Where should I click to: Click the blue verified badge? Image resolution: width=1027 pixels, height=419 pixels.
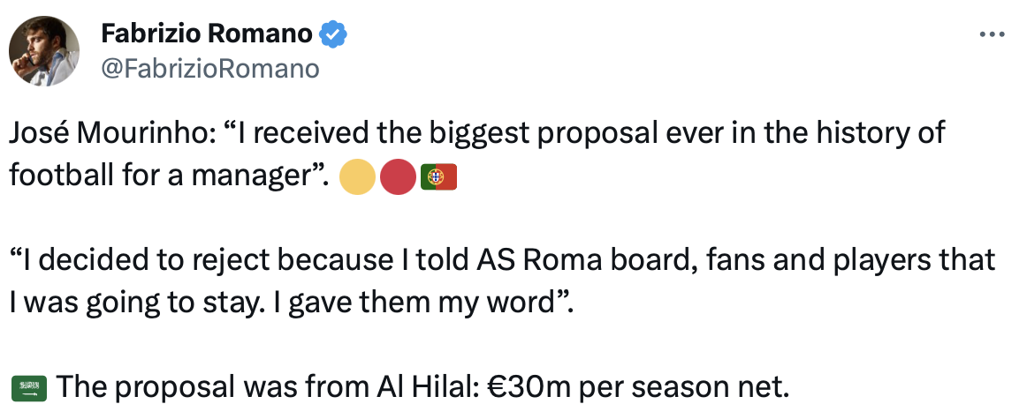(x=332, y=35)
